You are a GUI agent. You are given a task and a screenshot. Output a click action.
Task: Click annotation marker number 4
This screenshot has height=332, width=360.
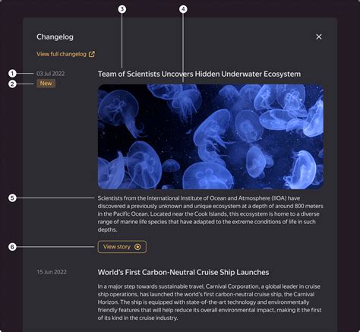click(x=183, y=9)
